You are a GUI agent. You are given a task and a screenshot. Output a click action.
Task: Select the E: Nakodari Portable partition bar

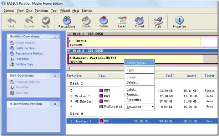pyautogui.click(x=136, y=59)
